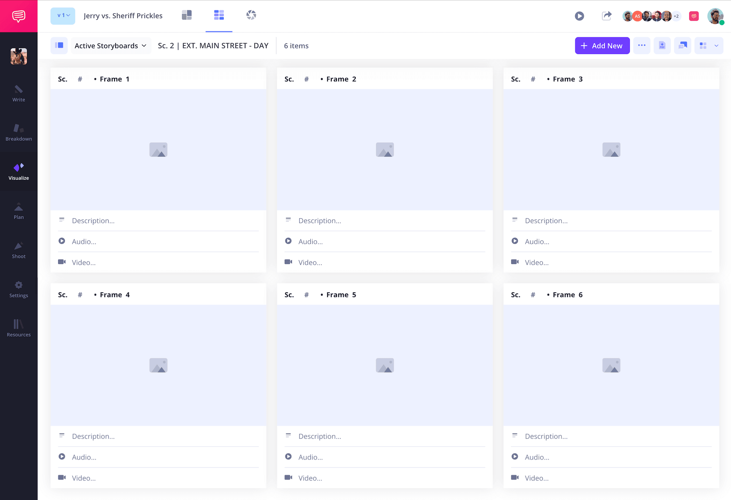Screen dimensions: 731x500
Task: Select Write in the left sidebar
Action: pyautogui.click(x=19, y=93)
